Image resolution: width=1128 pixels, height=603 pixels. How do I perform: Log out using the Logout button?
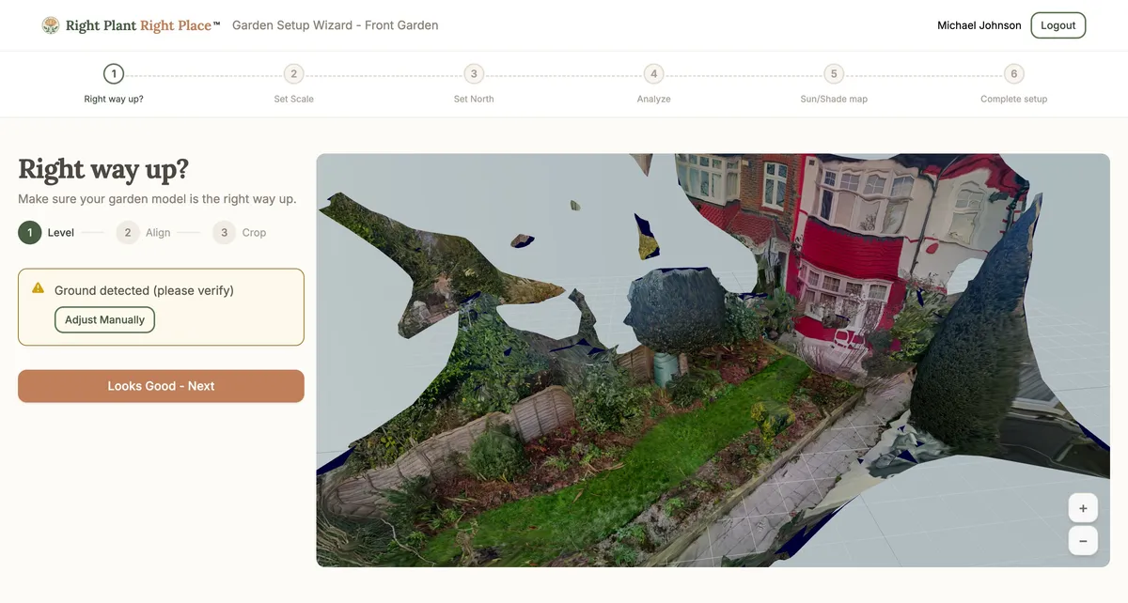(x=1057, y=25)
